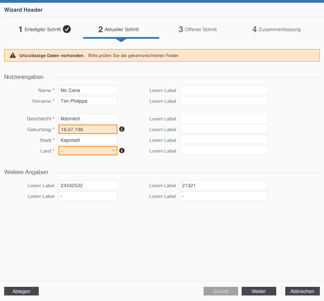Click the empty Lorem Label field beside Stadt

tap(224, 139)
